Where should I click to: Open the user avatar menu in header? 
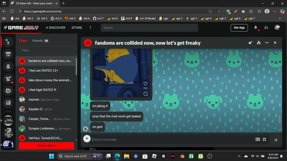point(277,27)
